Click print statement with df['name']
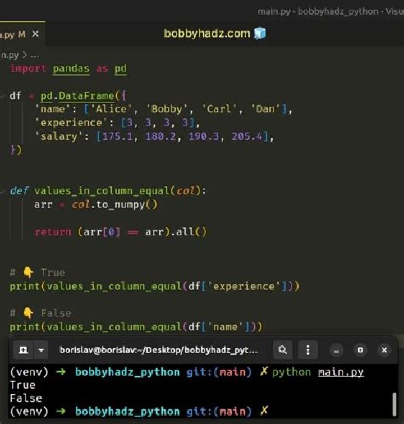Image resolution: width=404 pixels, height=424 pixels. click(136, 327)
